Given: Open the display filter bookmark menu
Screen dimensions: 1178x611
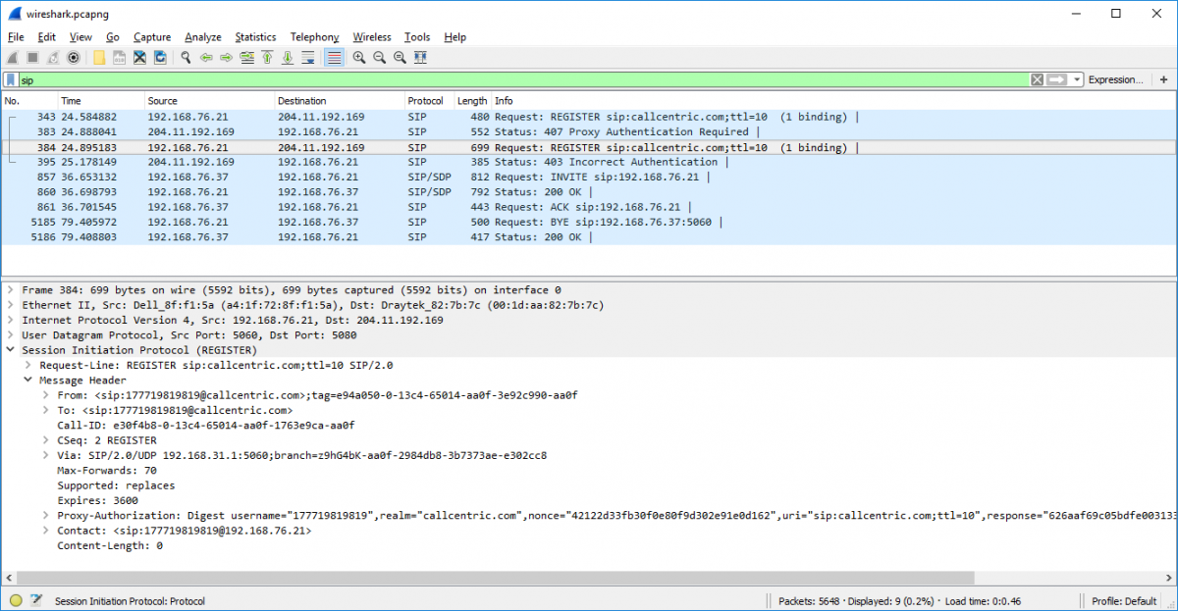Looking at the screenshot, I should click(11, 79).
